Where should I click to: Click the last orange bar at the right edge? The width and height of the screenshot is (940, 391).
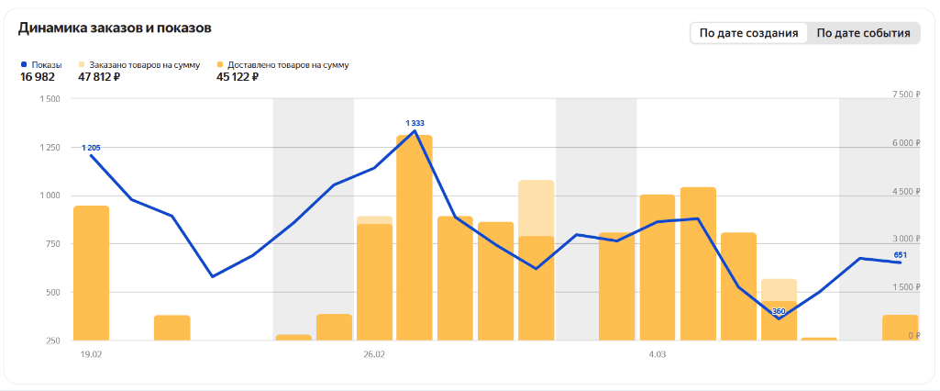900,328
